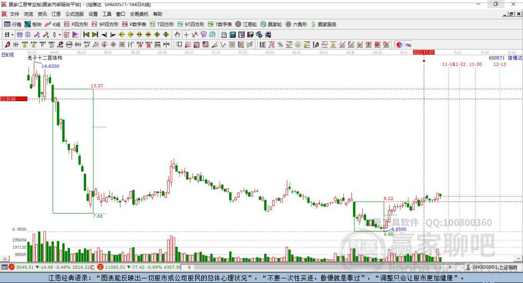The width and height of the screenshot is (523, 283).
Task: Select the red circle crosshair tool
Action: coord(104,45)
